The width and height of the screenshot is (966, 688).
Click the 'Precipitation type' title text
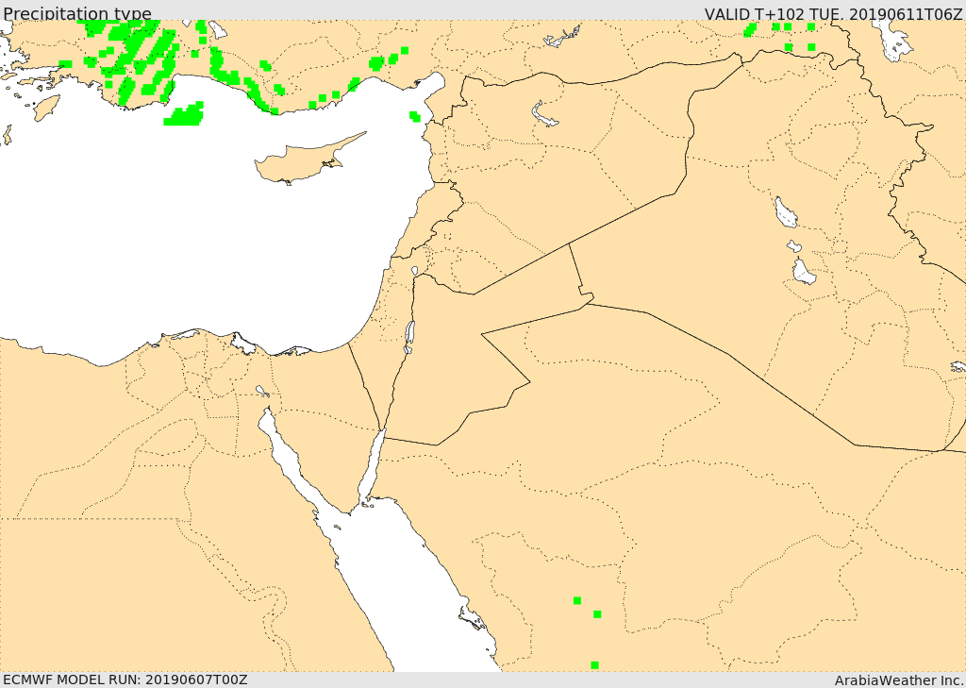77,13
